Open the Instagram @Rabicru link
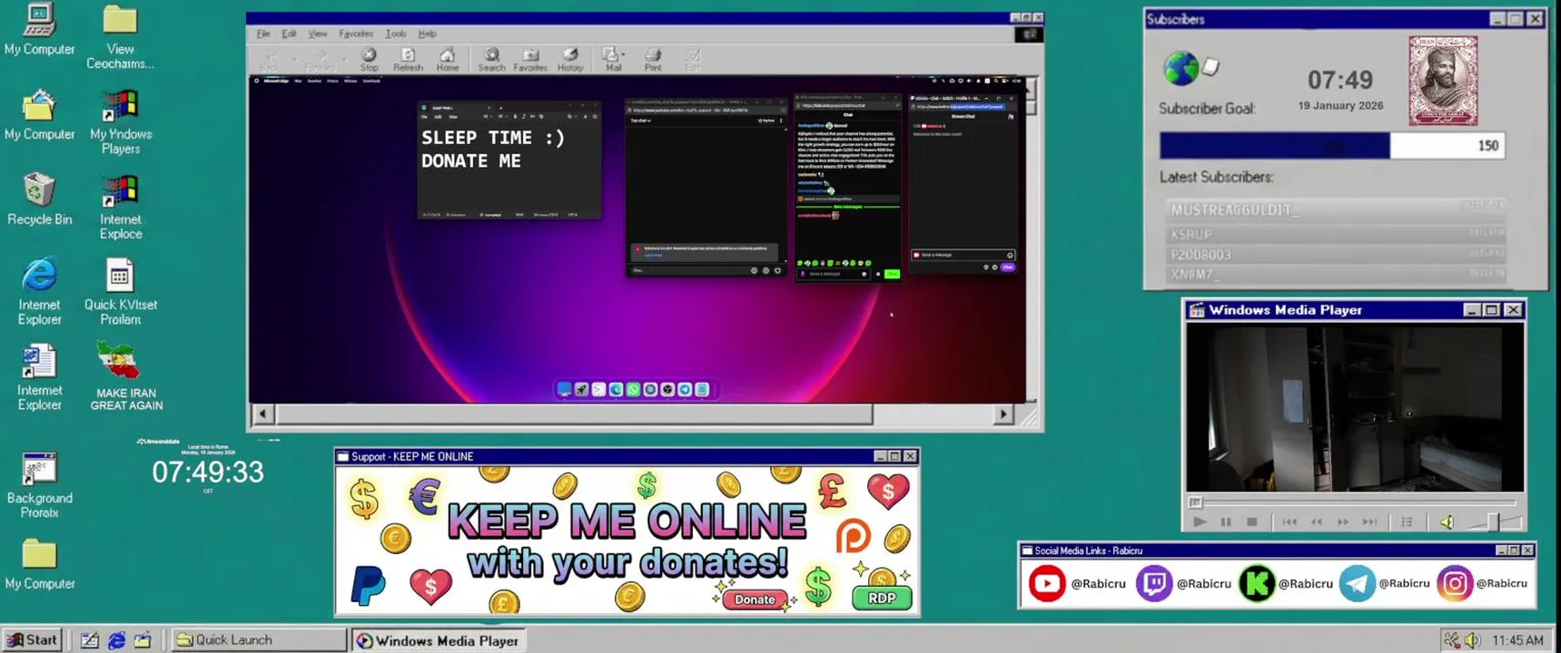The height and width of the screenshot is (653, 1561). [x=1483, y=584]
